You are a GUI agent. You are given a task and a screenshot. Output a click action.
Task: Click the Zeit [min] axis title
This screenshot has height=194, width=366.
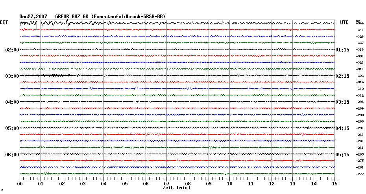(x=176, y=188)
